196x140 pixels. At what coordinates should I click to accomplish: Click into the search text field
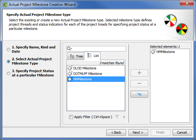tap(99, 49)
